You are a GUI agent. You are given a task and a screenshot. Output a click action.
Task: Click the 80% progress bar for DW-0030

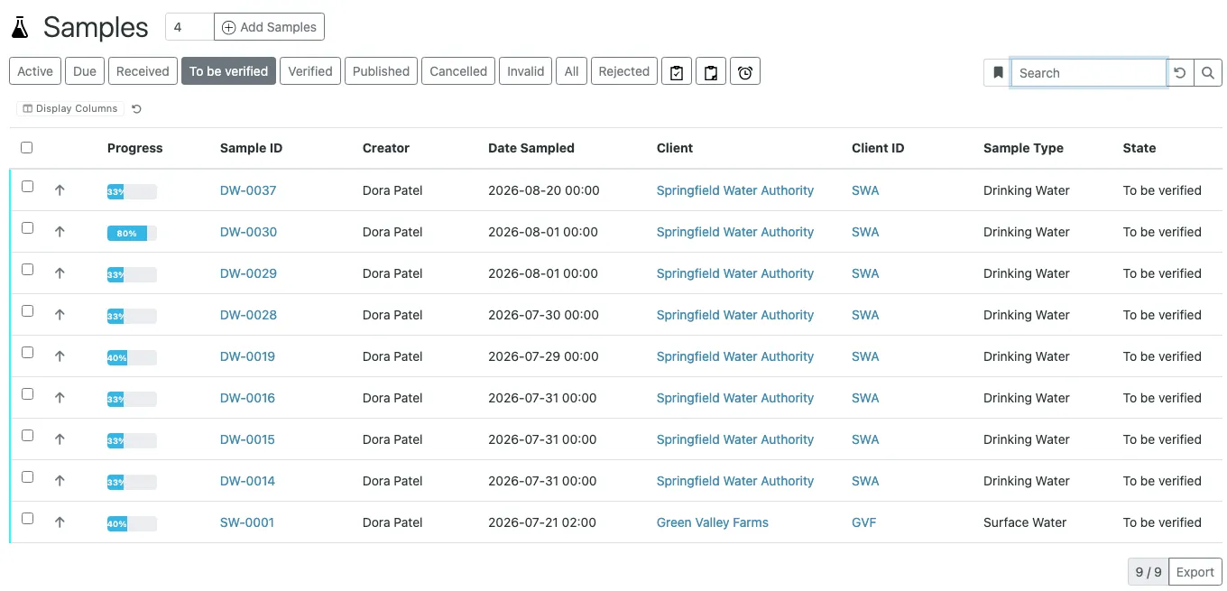132,233
